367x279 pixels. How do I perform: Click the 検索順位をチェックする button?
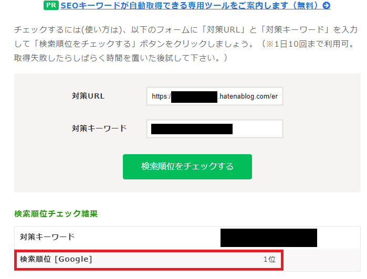point(187,167)
